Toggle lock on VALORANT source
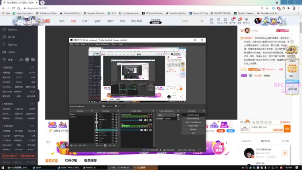This screenshot has width=302, height=170. point(116,136)
